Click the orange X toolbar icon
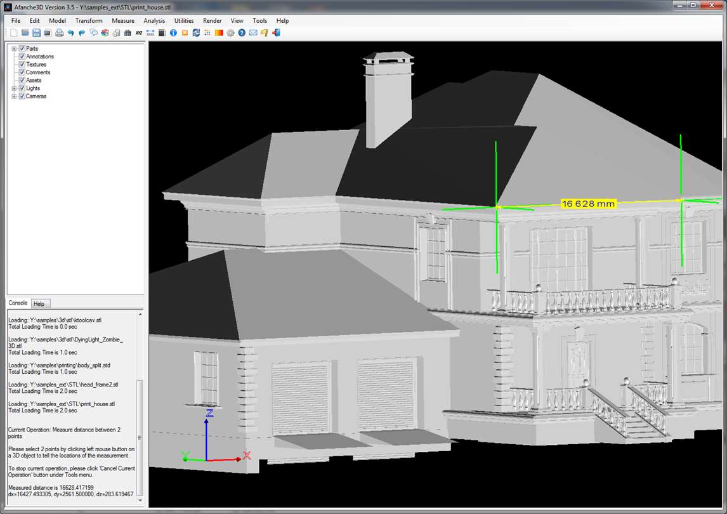Image resolution: width=727 pixels, height=514 pixels. [185, 33]
